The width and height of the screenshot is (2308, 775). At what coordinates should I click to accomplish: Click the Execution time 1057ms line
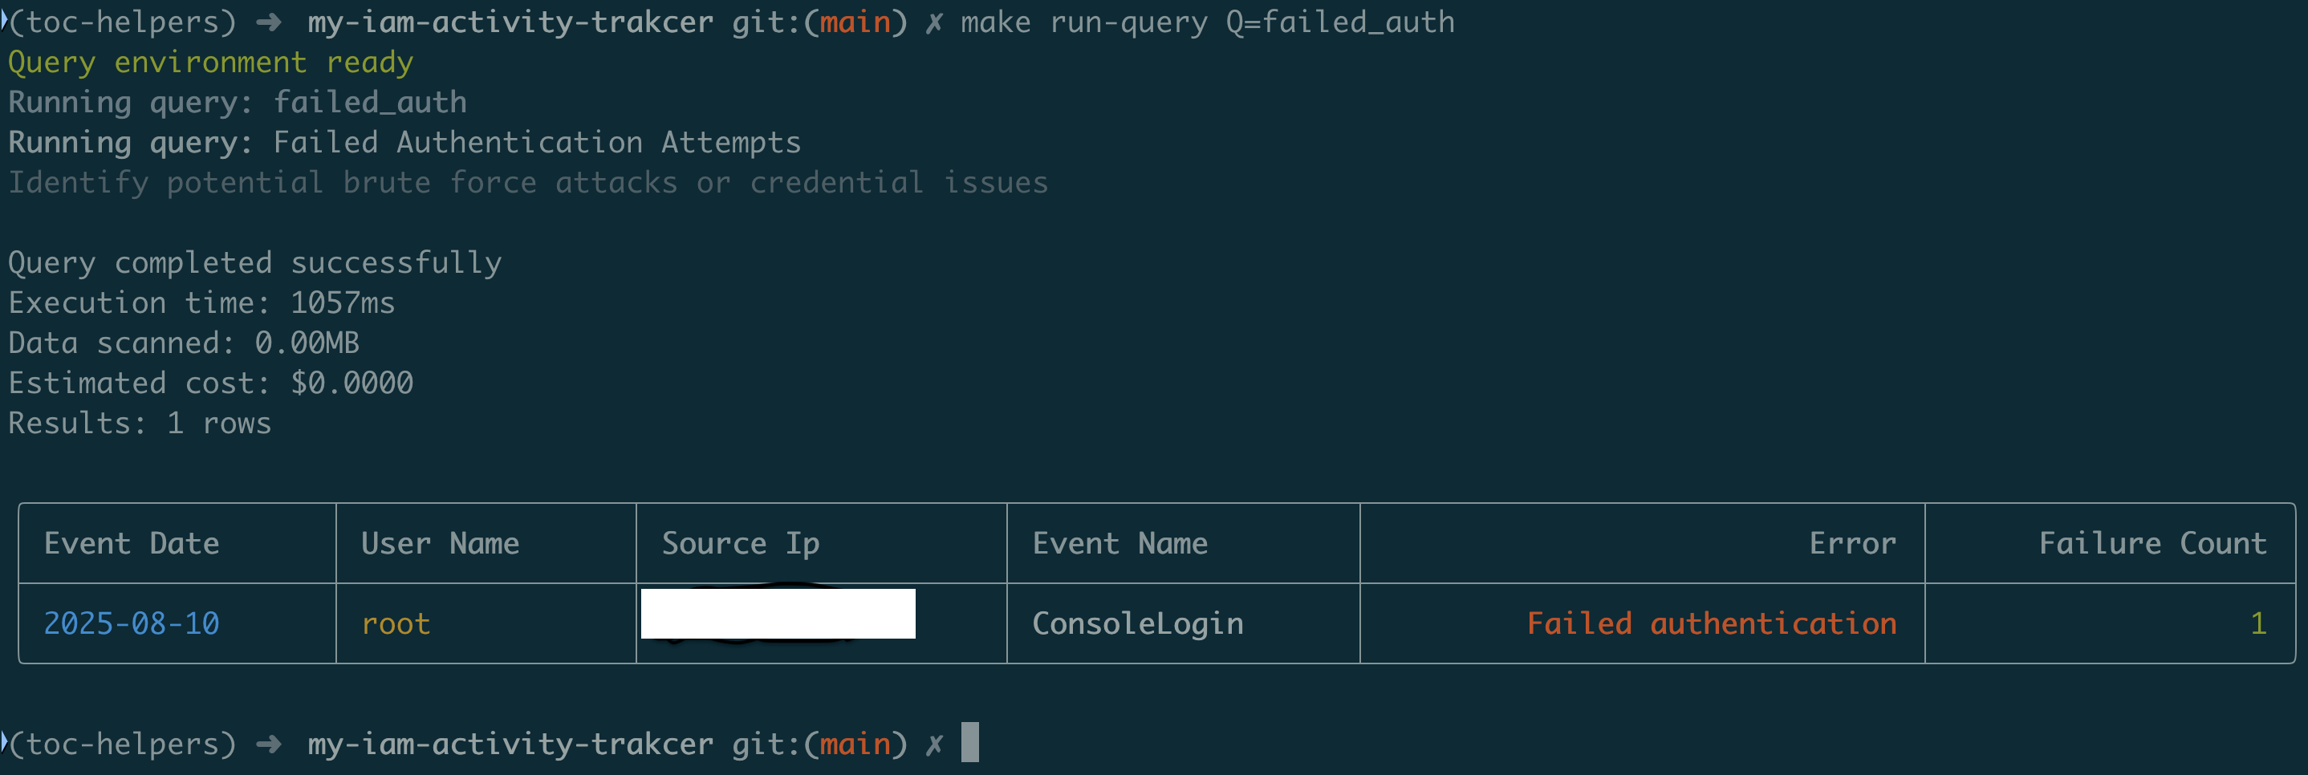pyautogui.click(x=201, y=302)
